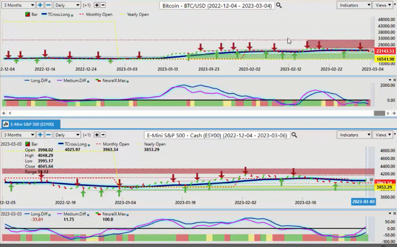Click the -33.01 value under Long.Diff
Viewport: 397px width, 247px height.
[37, 219]
